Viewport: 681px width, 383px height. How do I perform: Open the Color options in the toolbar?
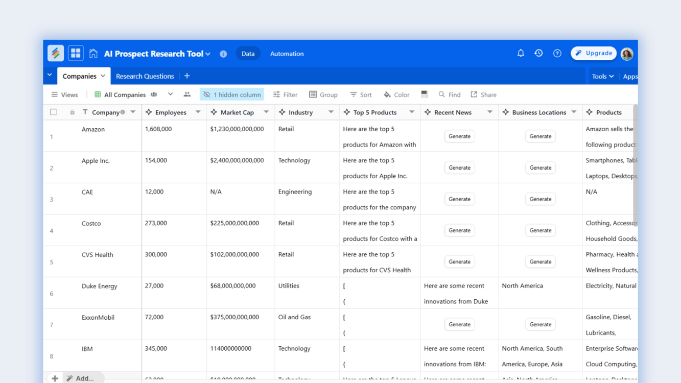(x=396, y=94)
